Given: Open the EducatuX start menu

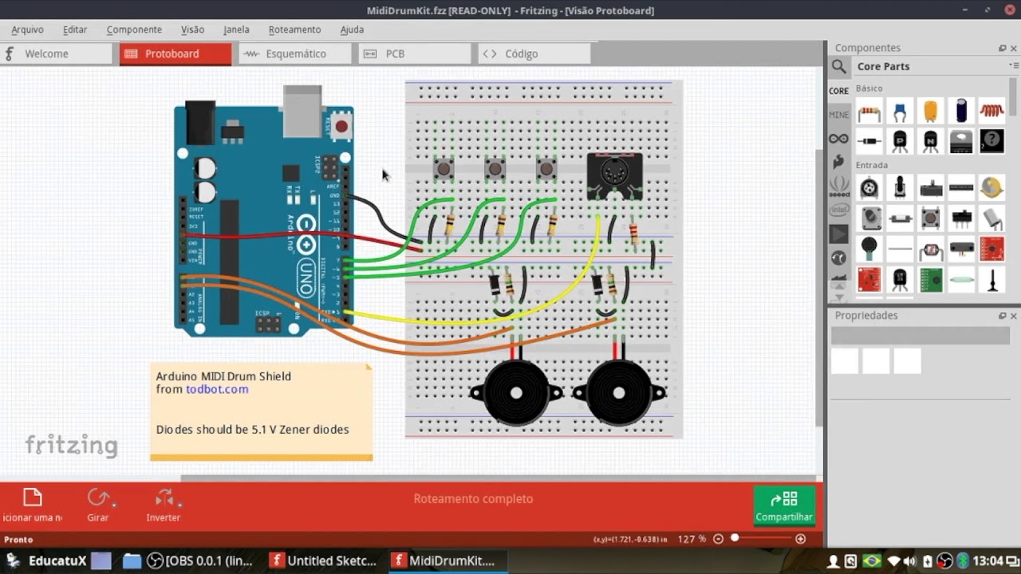Looking at the screenshot, I should 46,560.
